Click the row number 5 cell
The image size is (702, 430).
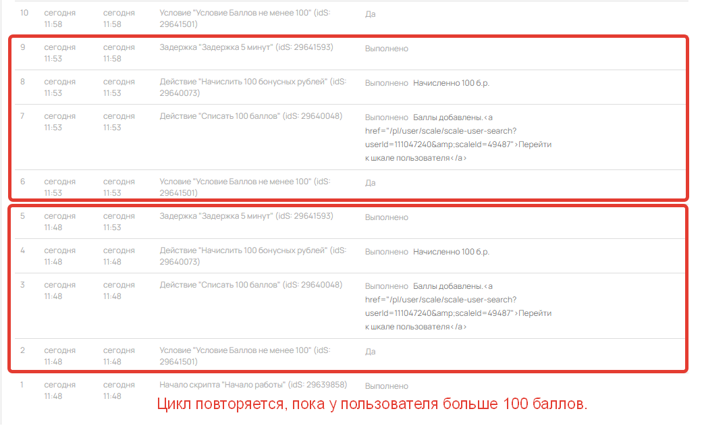point(22,216)
